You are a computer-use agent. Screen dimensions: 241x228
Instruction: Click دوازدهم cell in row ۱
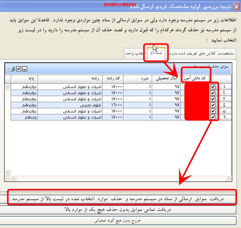click(x=24, y=87)
